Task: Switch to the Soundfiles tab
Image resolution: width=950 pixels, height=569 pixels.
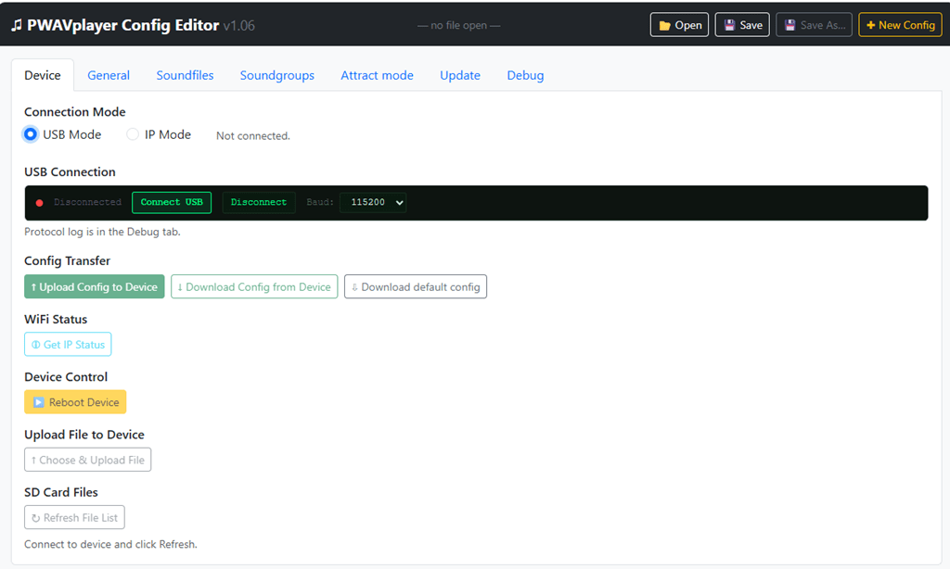Action: point(185,75)
